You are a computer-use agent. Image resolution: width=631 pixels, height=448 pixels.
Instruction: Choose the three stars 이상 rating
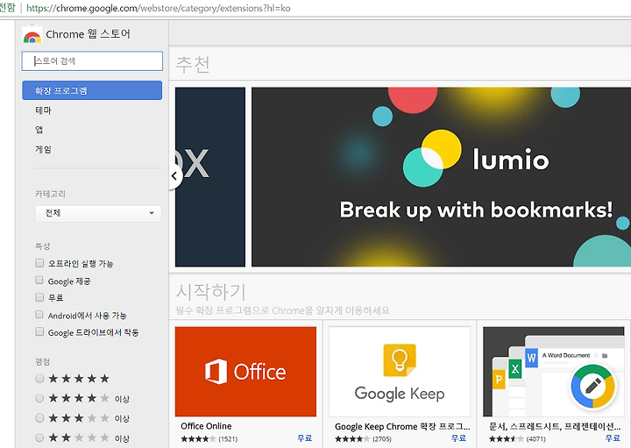(39, 418)
